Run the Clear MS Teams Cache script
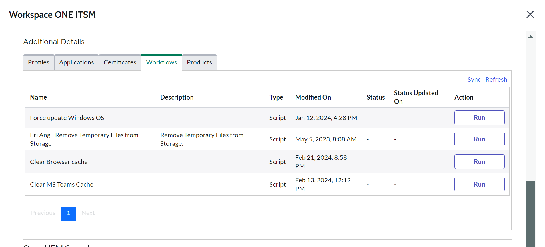 click(x=479, y=184)
